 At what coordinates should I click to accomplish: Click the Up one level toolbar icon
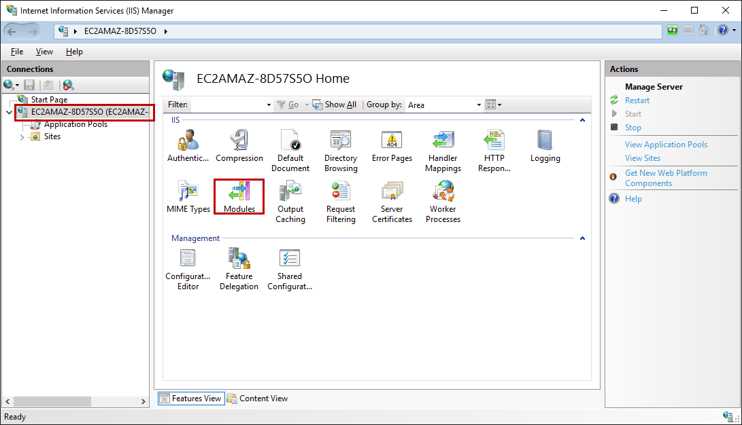click(48, 85)
